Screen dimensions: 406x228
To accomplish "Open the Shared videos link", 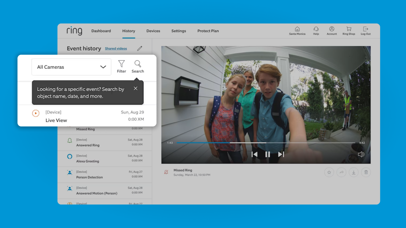I will (x=116, y=48).
